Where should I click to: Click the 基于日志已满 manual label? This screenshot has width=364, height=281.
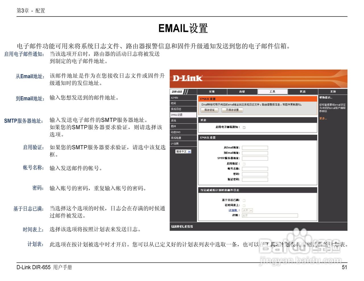[29, 209]
